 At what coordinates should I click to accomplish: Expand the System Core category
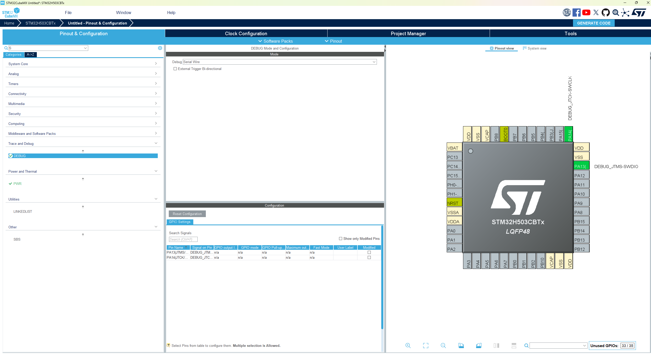click(156, 63)
